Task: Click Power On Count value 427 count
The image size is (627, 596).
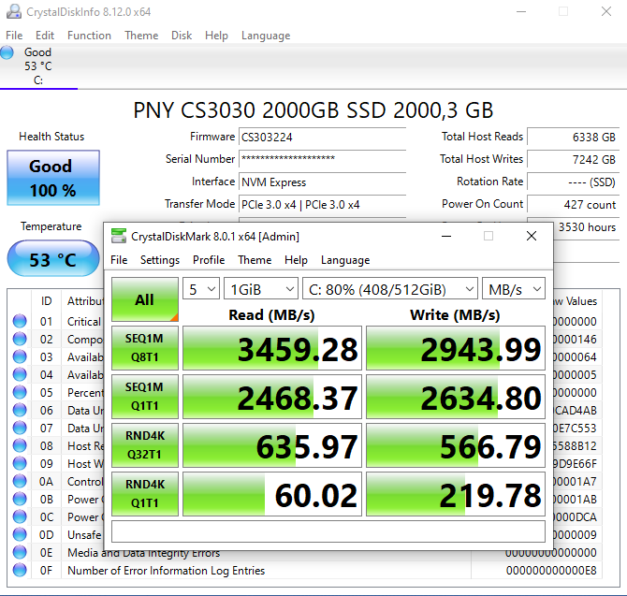Action: click(573, 204)
